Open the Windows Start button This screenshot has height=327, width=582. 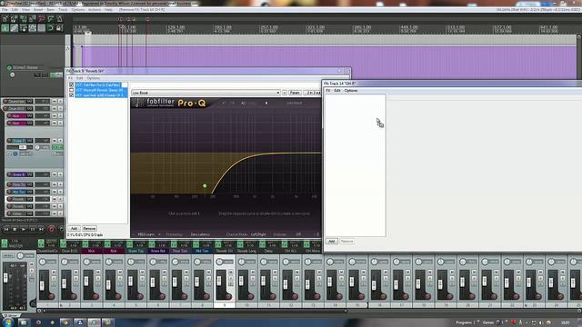(8, 322)
